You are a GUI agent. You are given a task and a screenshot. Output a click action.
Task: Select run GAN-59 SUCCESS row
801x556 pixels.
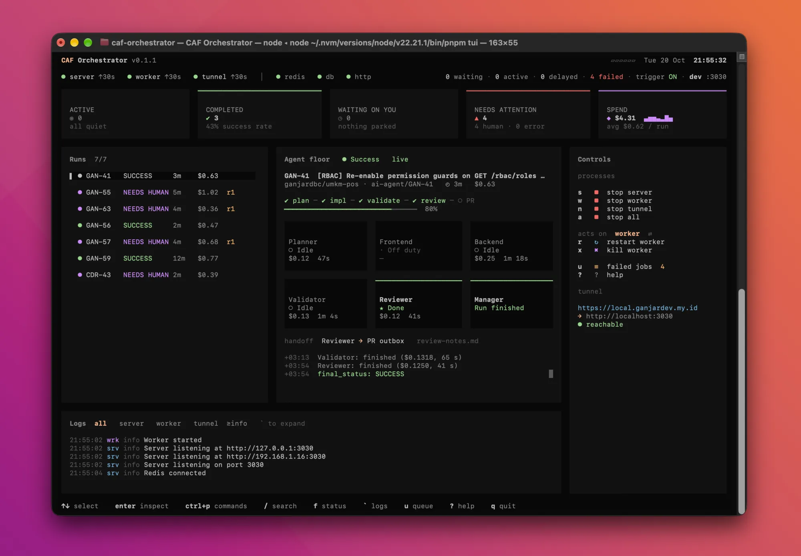click(162, 258)
